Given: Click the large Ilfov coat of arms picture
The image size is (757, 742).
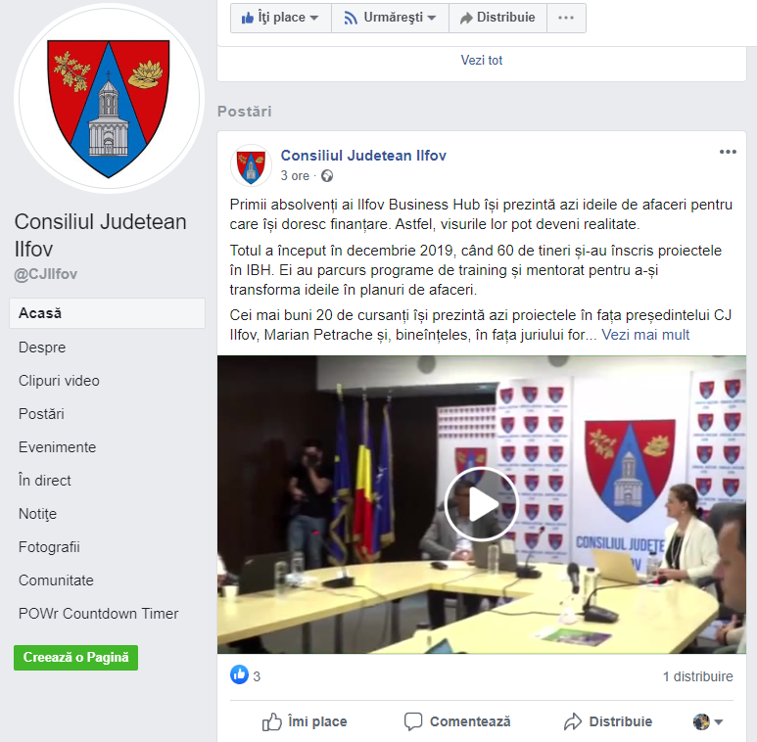Looking at the screenshot, I should pyautogui.click(x=109, y=99).
